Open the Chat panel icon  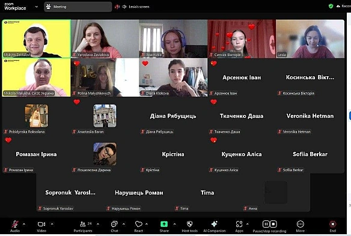pyautogui.click(x=114, y=224)
